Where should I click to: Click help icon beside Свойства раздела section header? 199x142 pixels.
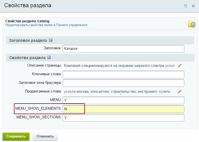click(x=49, y=58)
